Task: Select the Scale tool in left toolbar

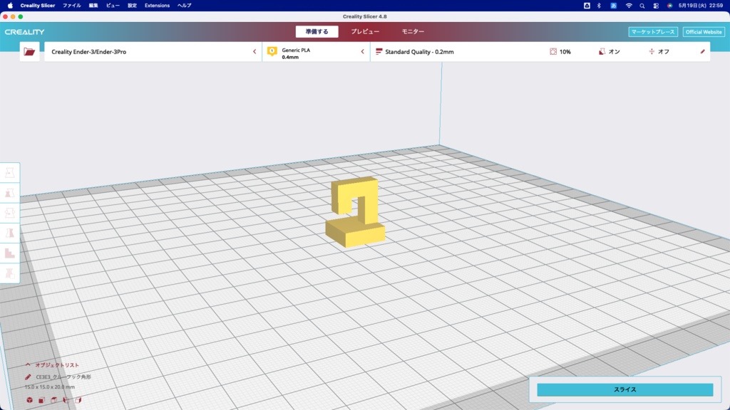Action: [x=10, y=193]
